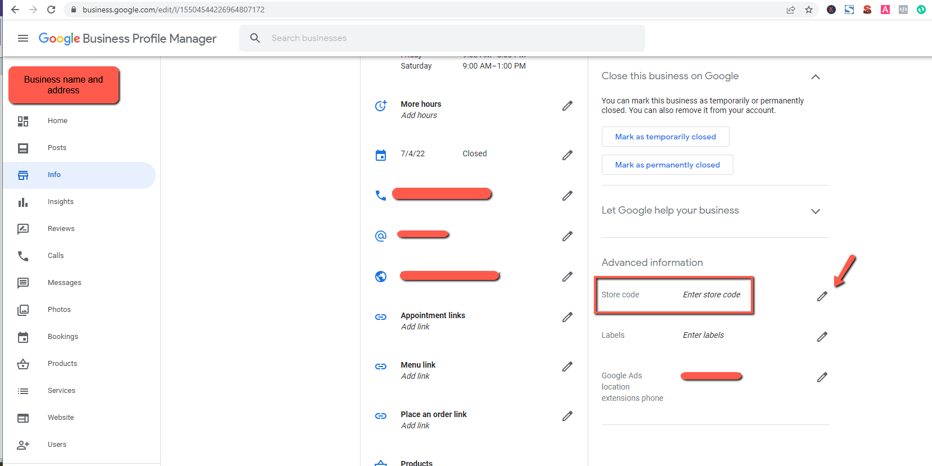Click the Place an order link chain icon
The image size is (932, 466).
coord(381,416)
